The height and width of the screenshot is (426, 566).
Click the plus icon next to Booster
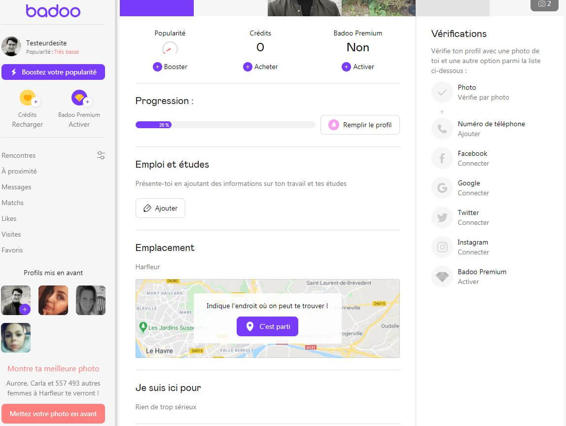click(157, 67)
